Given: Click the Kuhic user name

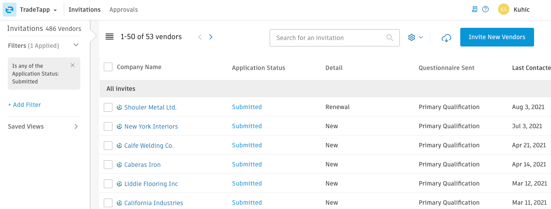Looking at the screenshot, I should 521,10.
